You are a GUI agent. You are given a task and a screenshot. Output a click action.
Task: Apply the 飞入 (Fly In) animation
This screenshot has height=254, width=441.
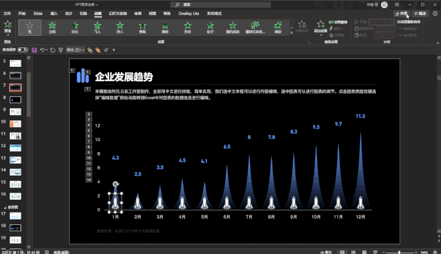(x=97, y=28)
